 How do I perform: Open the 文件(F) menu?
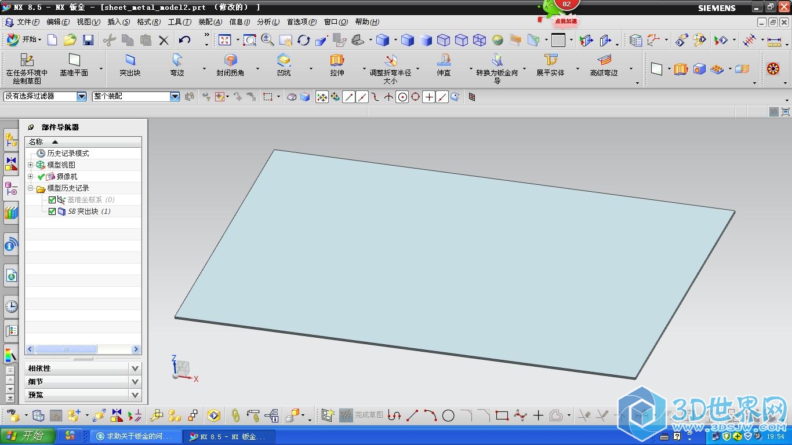pyautogui.click(x=28, y=22)
